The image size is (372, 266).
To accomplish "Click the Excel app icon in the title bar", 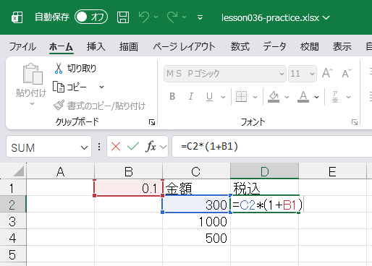I will (x=17, y=17).
